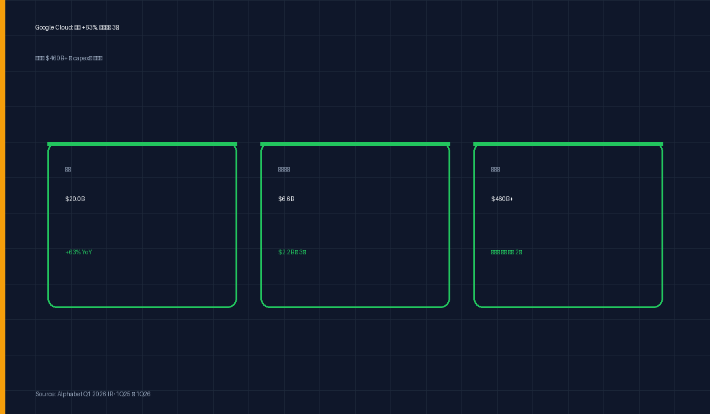Click the '$20.0B' value in first card

pyautogui.click(x=75, y=199)
